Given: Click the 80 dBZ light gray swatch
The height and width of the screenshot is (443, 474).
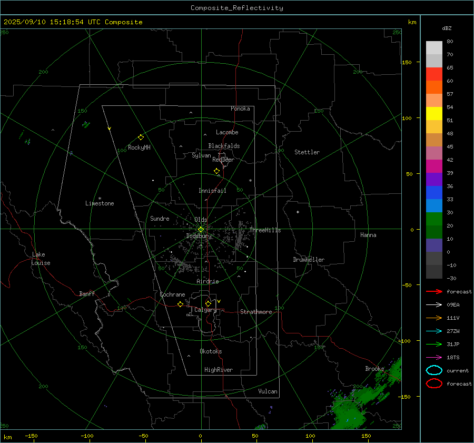Looking at the screenshot, I should tap(434, 47).
